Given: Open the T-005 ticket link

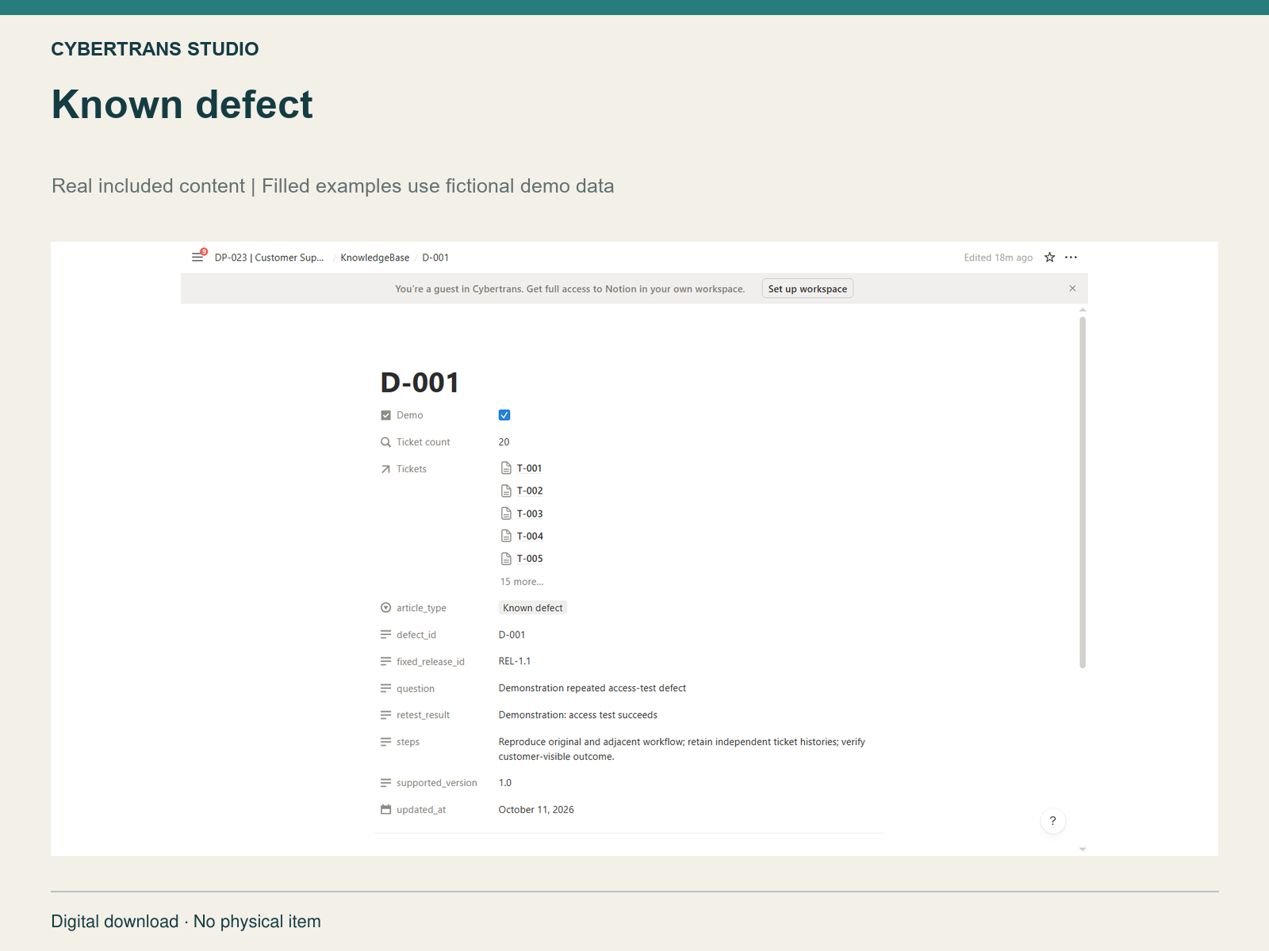Looking at the screenshot, I should 530,559.
